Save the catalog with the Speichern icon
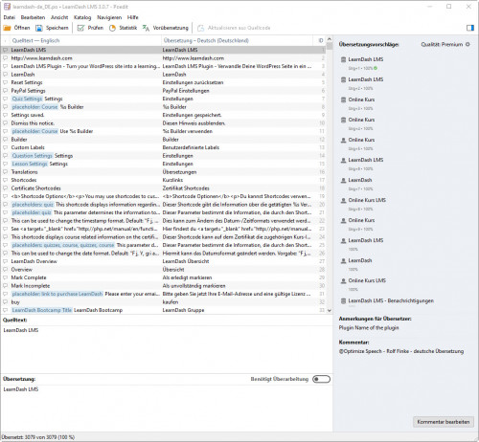The image size is (479, 442). 39,28
